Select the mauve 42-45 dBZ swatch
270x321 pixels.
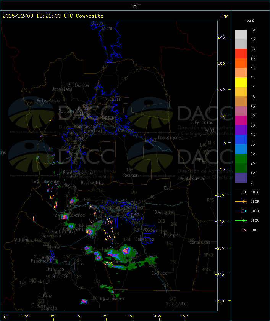[x=241, y=111]
